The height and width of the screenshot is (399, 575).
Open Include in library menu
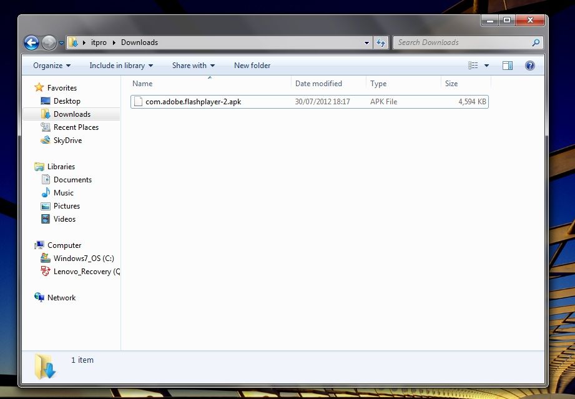pyautogui.click(x=121, y=66)
